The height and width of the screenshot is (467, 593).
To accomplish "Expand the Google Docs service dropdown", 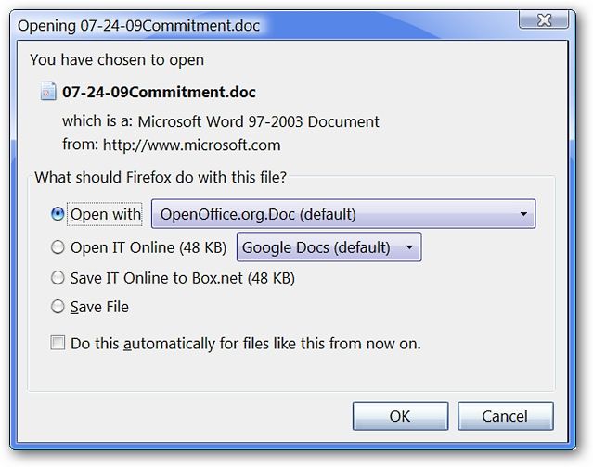I will pos(329,247).
